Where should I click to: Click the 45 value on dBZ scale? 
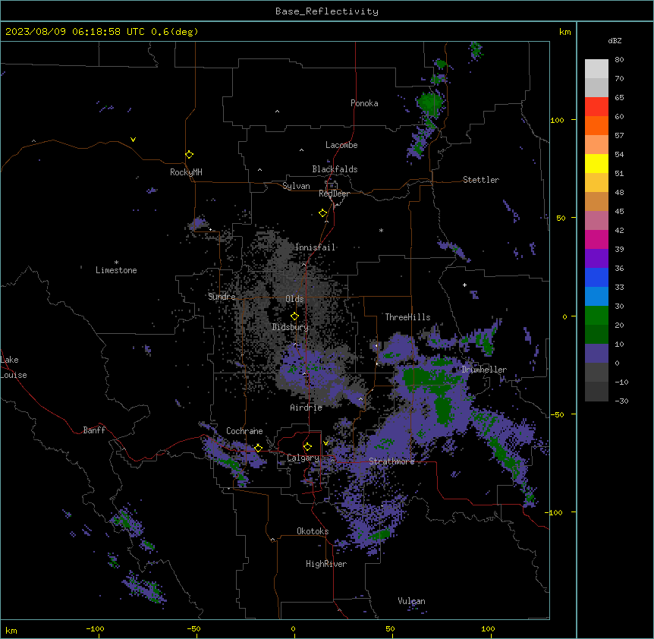tap(619, 211)
